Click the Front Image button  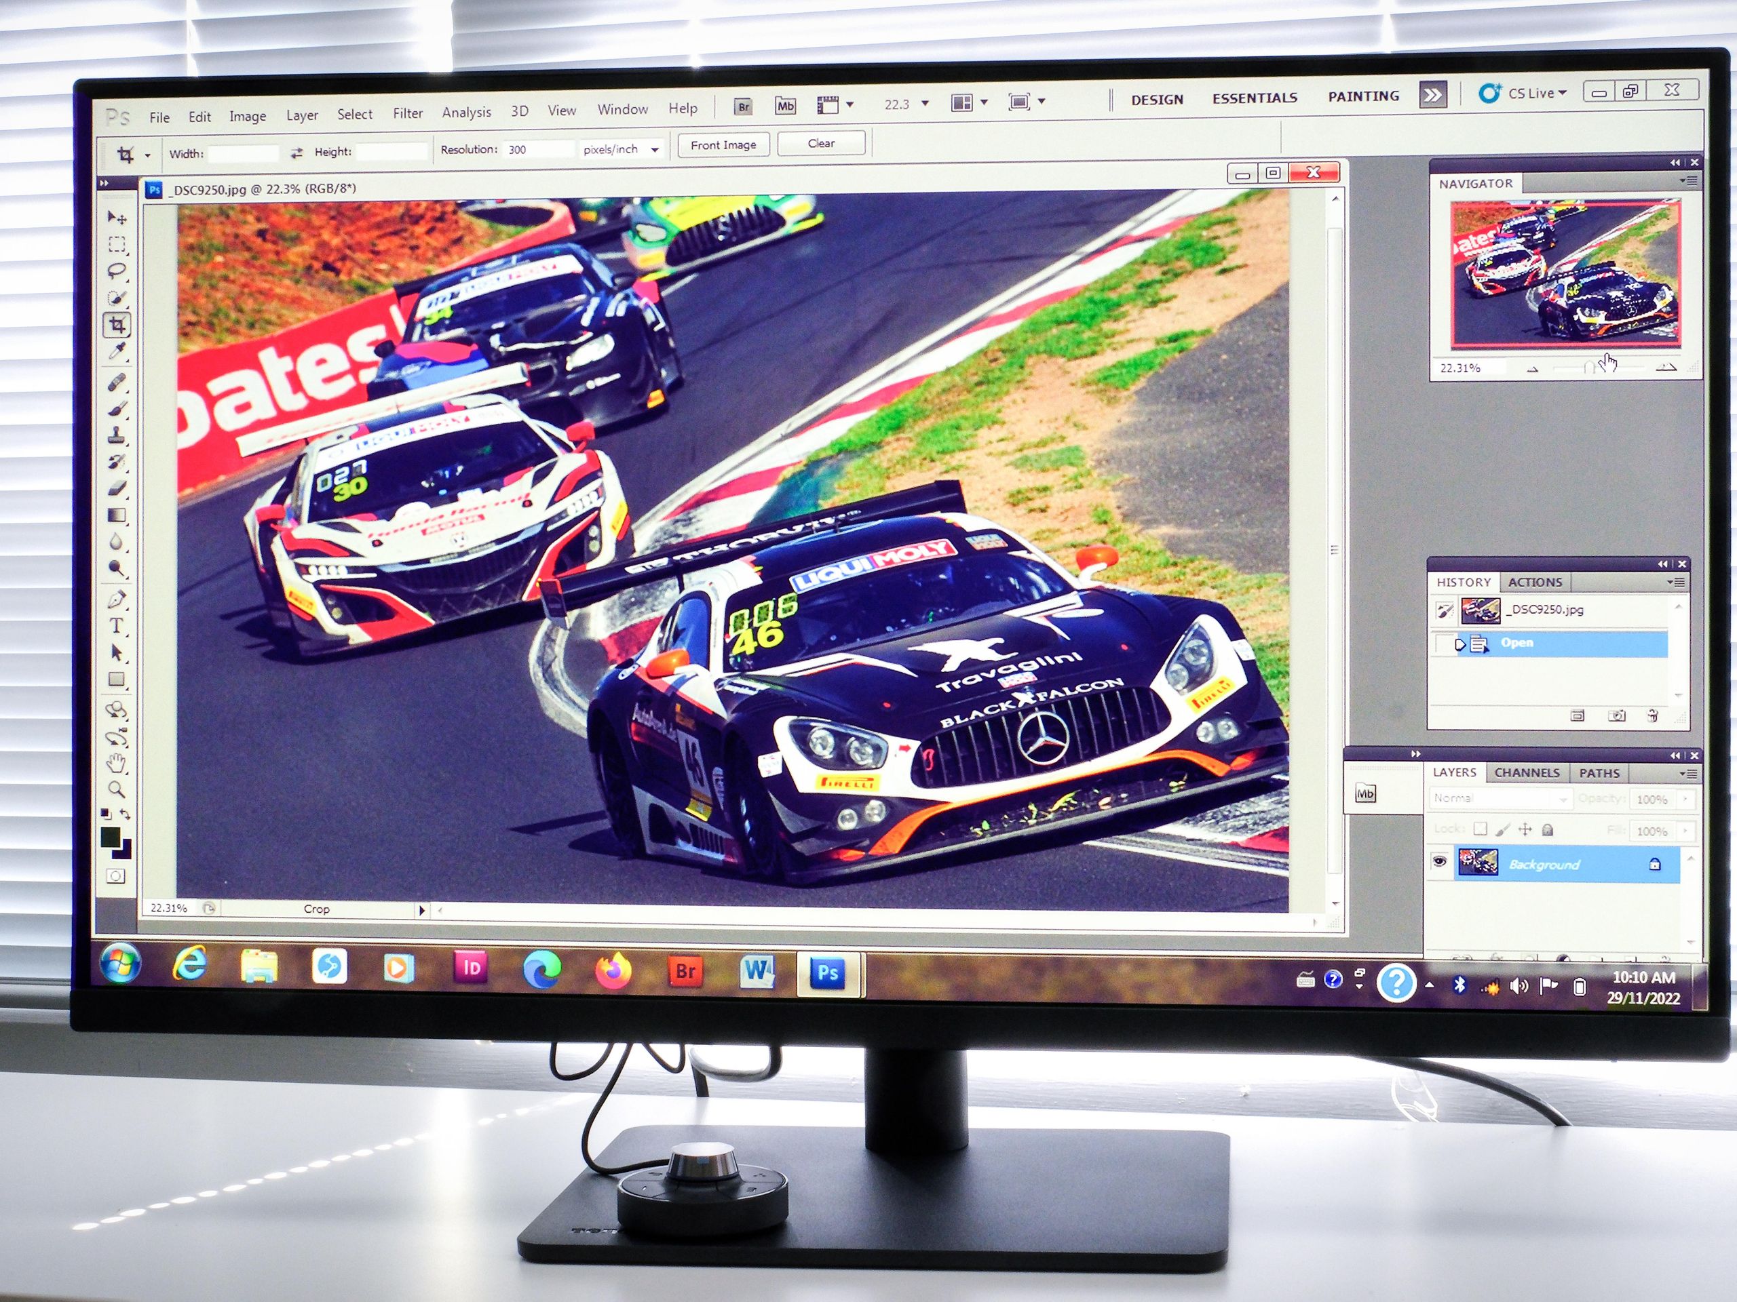723,145
